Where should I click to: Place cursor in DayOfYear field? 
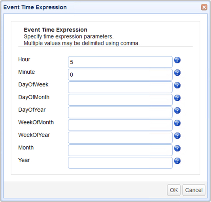point(120,112)
